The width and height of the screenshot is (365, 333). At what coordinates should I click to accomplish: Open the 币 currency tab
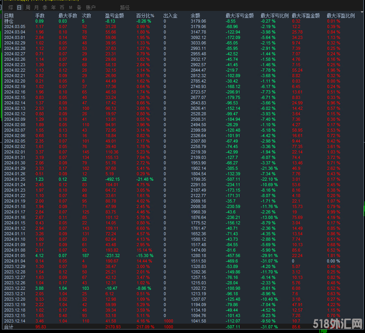[x=62, y=7]
